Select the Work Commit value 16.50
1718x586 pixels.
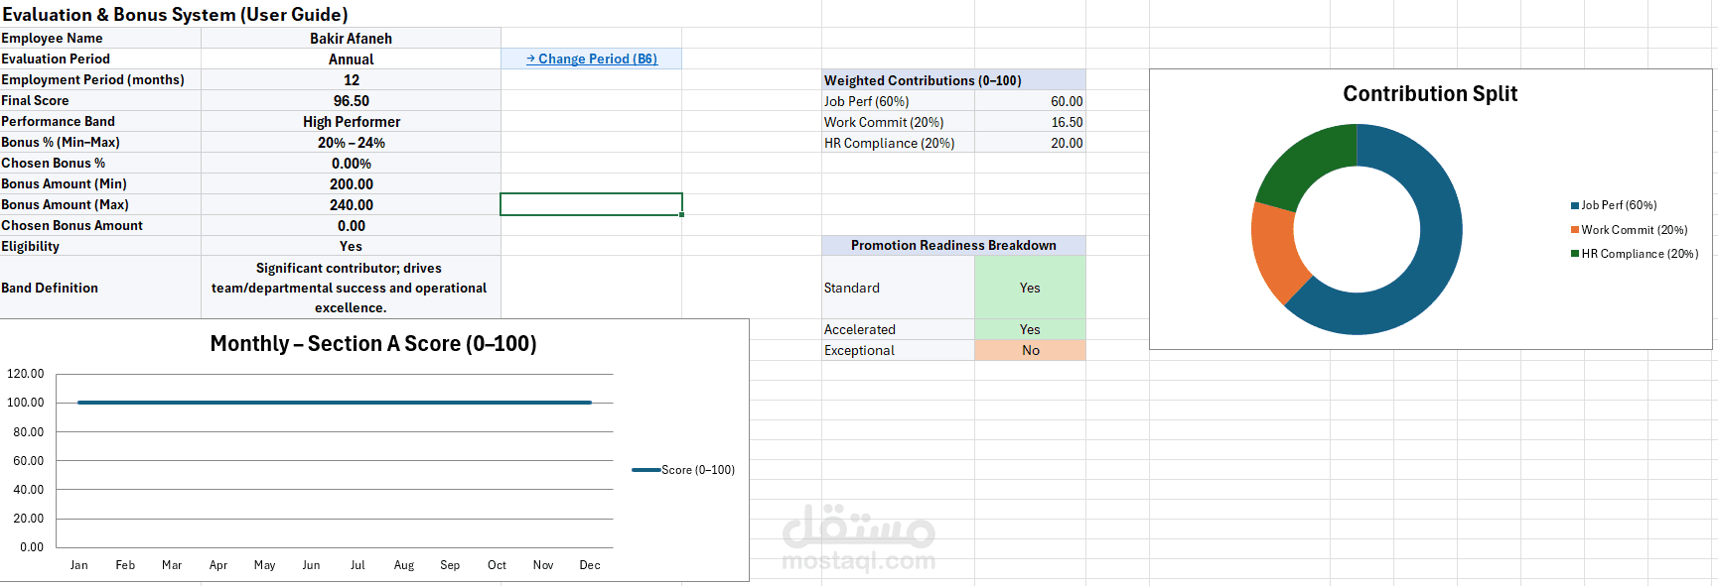pyautogui.click(x=1030, y=122)
